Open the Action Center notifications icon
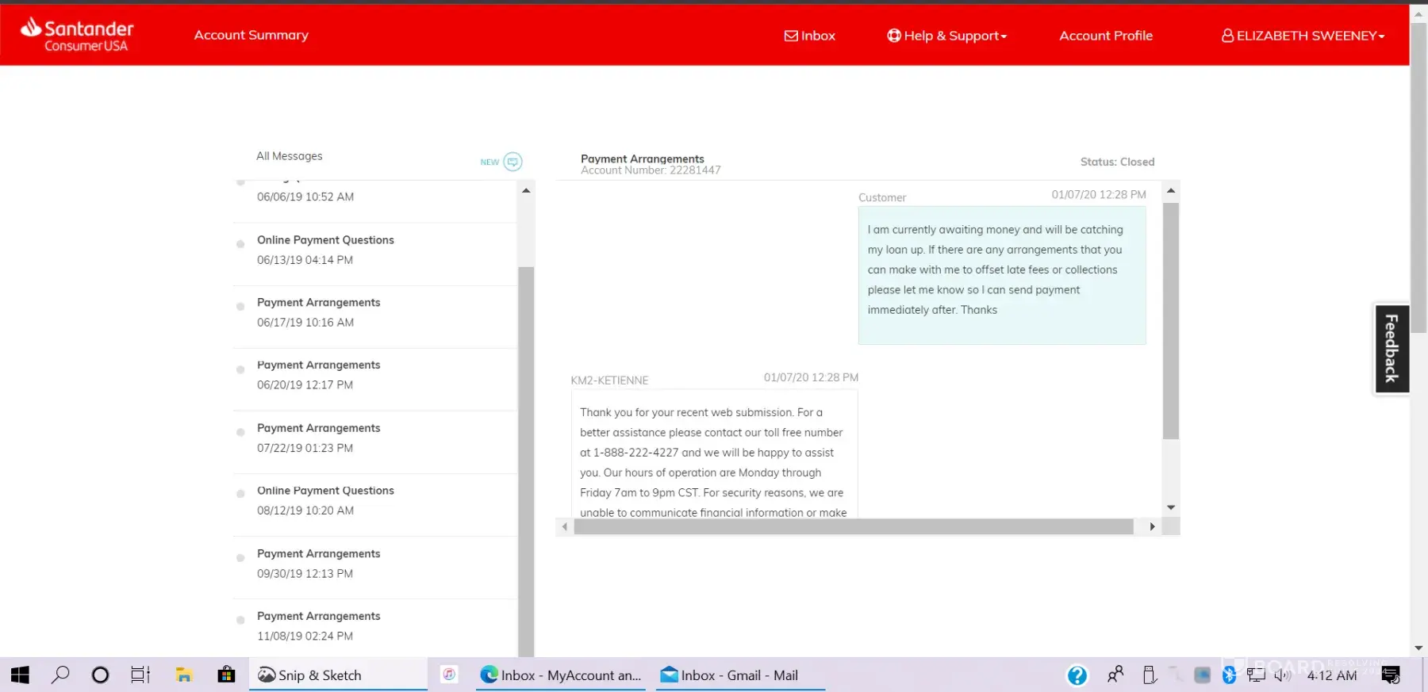Viewport: 1428px width, 692px height. [x=1391, y=675]
